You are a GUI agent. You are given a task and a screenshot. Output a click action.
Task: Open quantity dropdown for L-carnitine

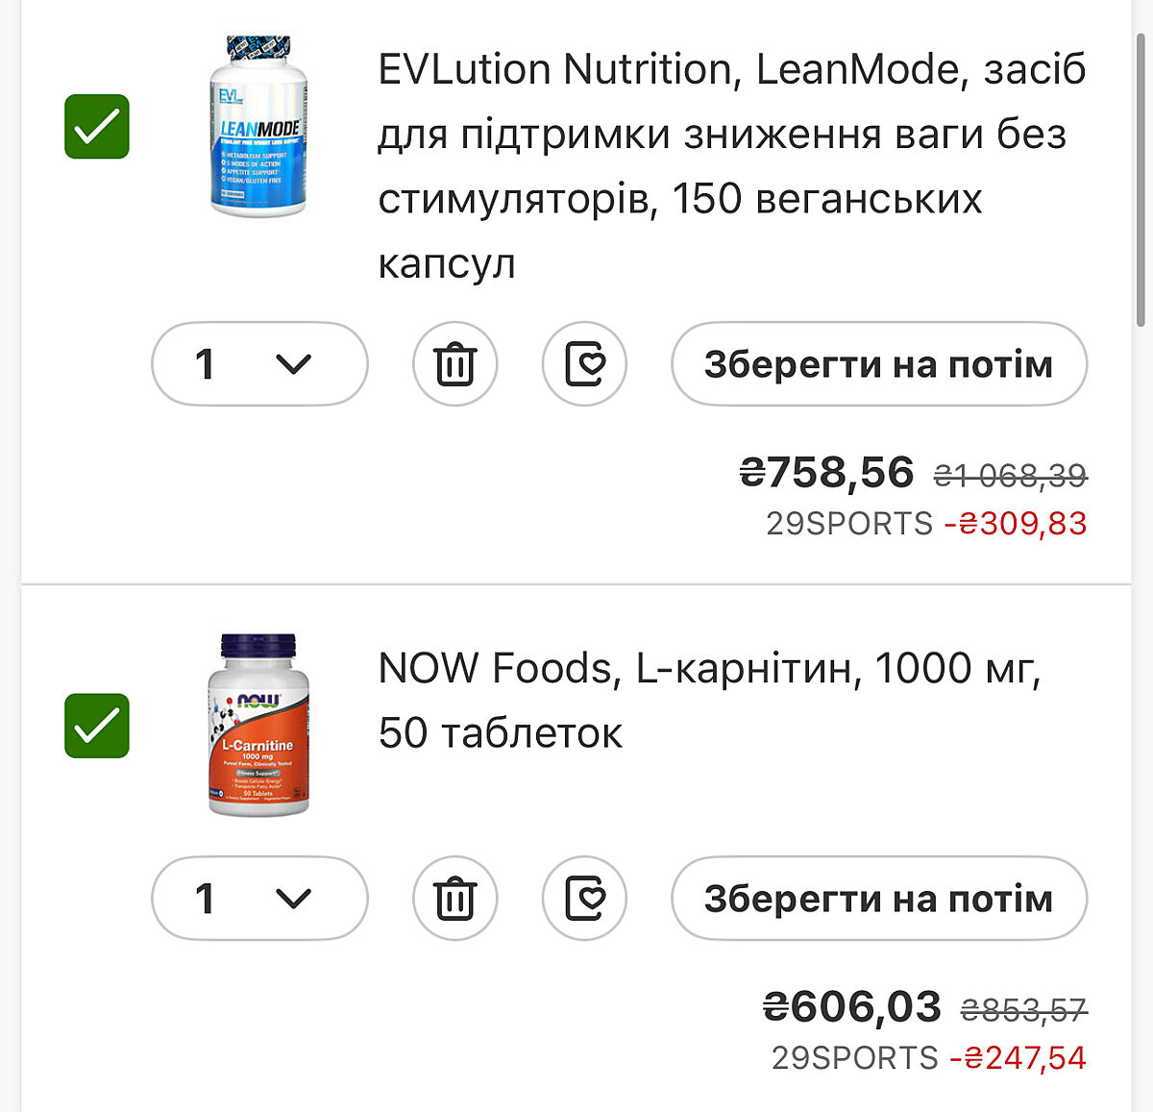click(259, 899)
